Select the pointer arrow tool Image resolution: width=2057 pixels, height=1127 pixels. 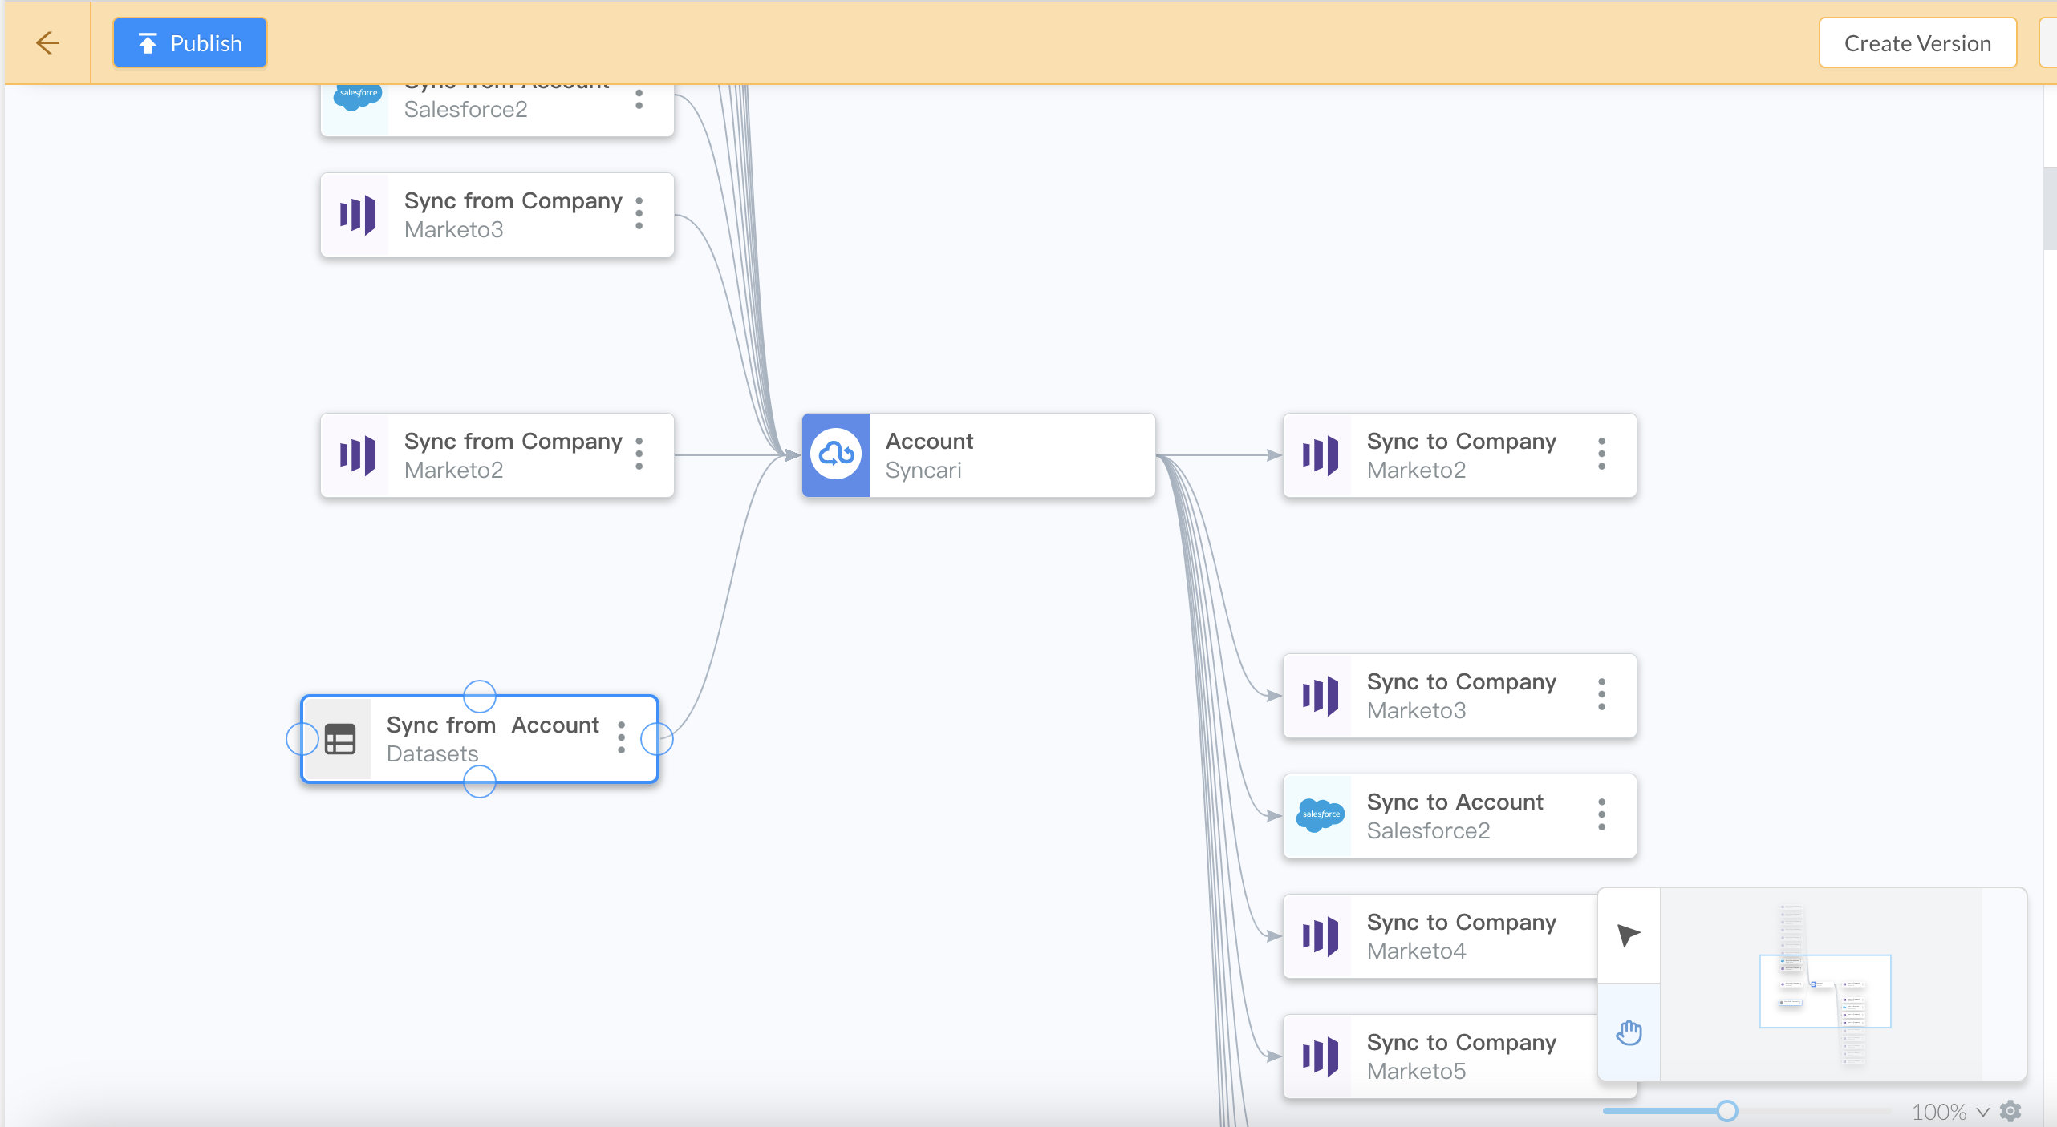pos(1629,935)
